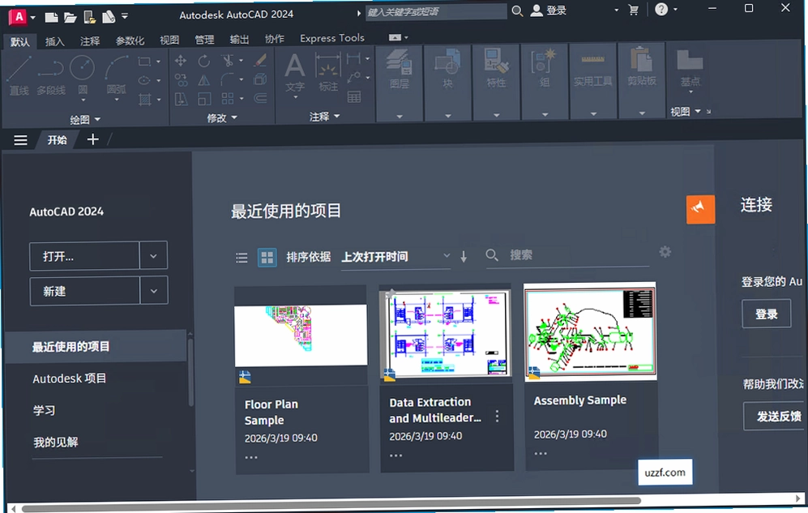This screenshot has height=513, width=808.
Task: Switch recent projects to list view
Action: (242, 258)
